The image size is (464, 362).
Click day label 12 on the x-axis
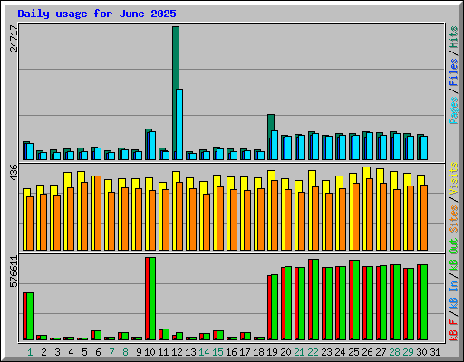(x=177, y=352)
